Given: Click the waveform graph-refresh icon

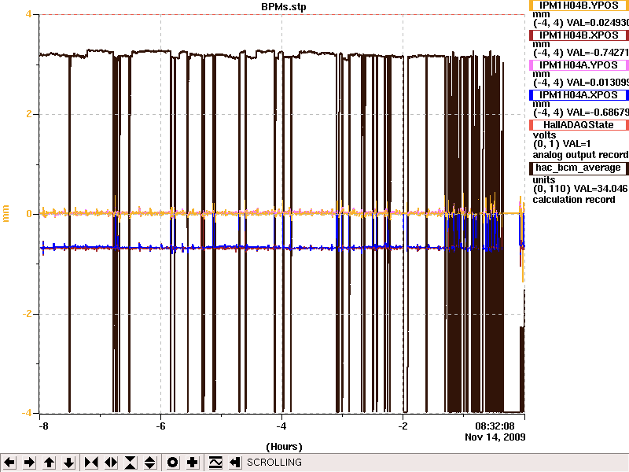Looking at the screenshot, I should 215,463.
